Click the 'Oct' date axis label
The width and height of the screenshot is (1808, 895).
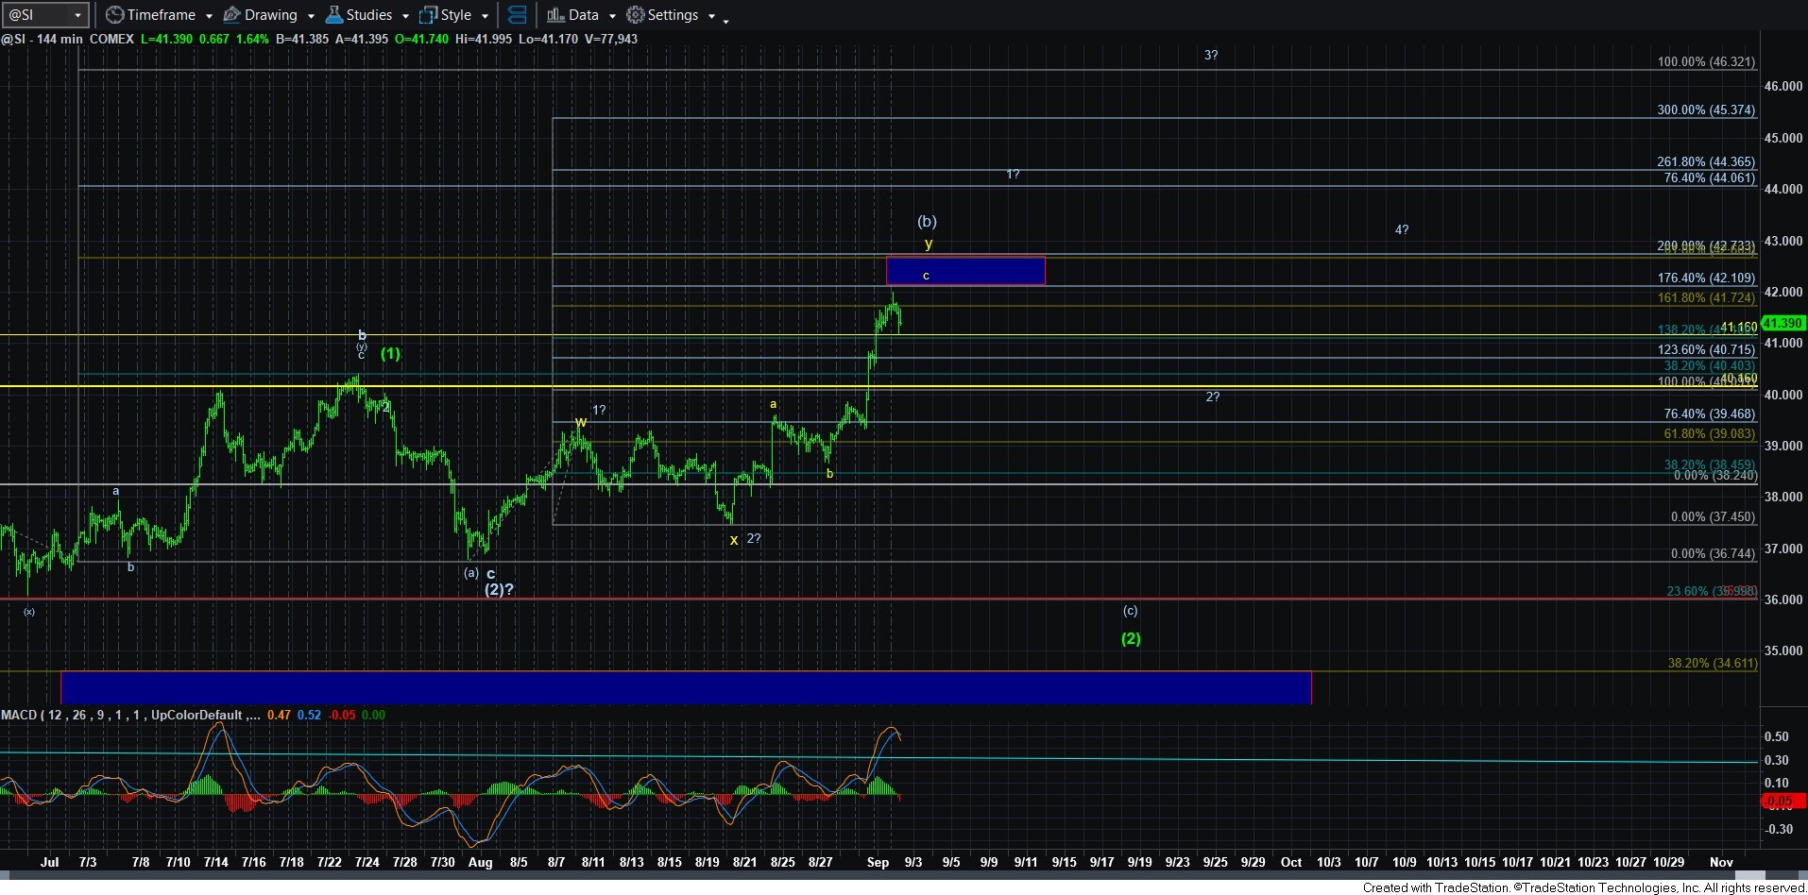(x=1291, y=862)
